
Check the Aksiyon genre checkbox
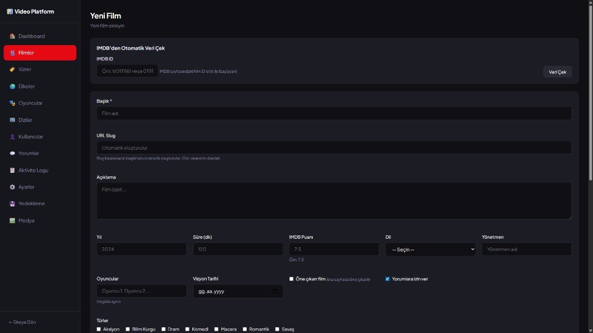click(98, 329)
